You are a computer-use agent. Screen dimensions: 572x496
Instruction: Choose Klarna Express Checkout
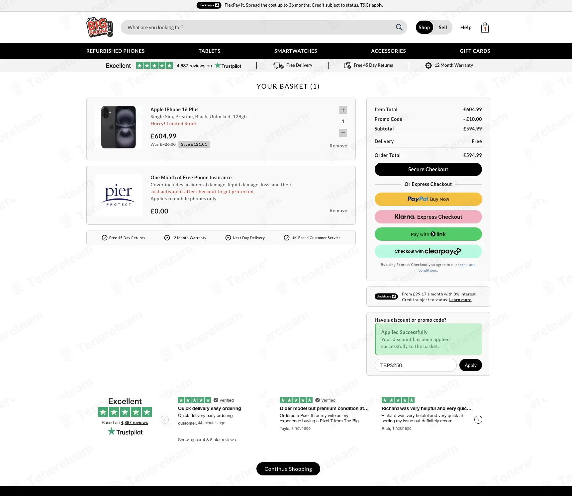coord(428,217)
